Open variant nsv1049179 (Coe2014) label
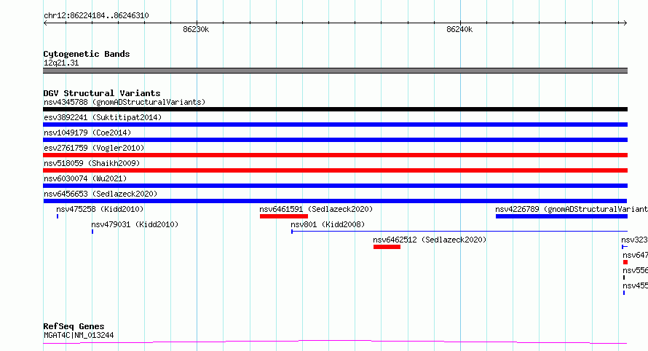The width and height of the screenshot is (648, 351). point(87,133)
